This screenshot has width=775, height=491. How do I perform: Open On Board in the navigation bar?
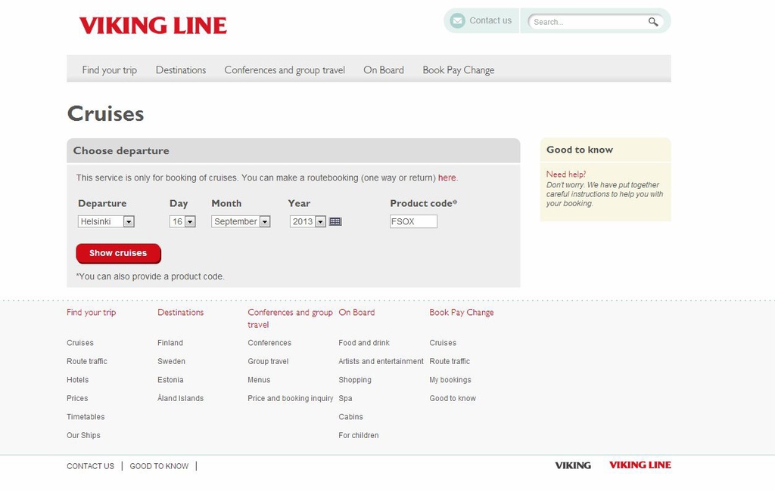coord(384,70)
